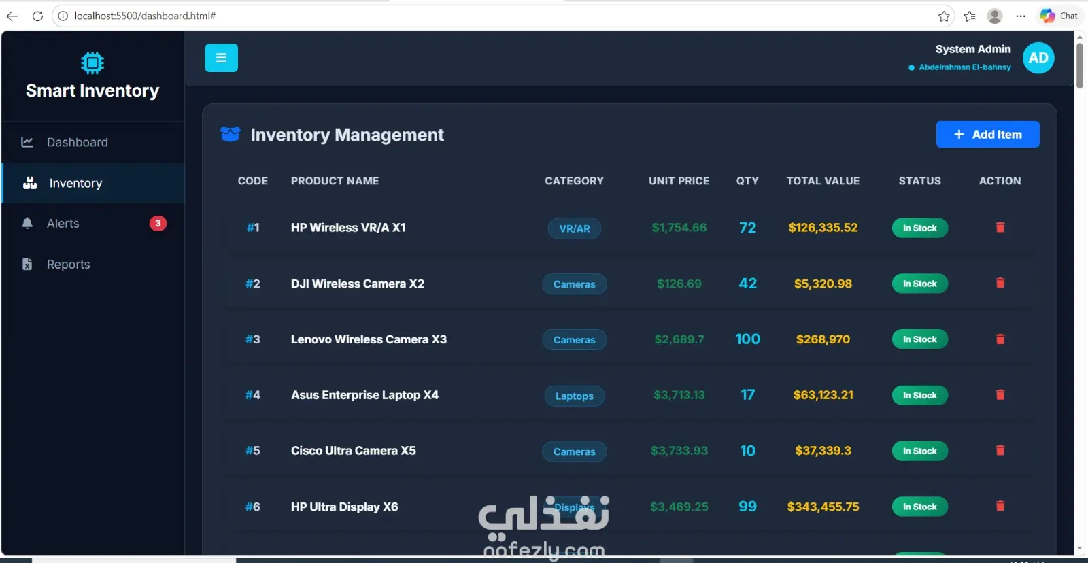The height and width of the screenshot is (563, 1088).
Task: Click the UNIT PRICE column header
Action: 679,181
